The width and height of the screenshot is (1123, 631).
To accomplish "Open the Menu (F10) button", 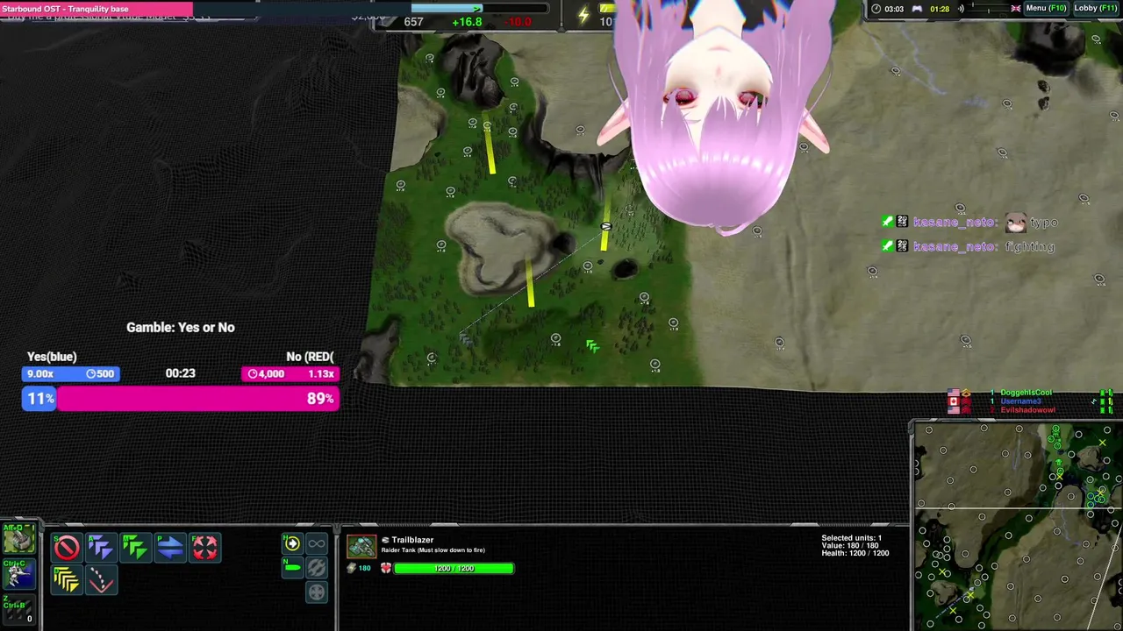I will click(x=1046, y=8).
